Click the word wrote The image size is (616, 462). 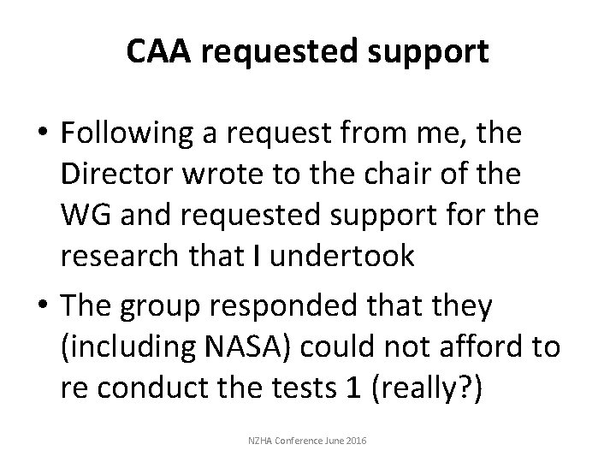pyautogui.click(x=223, y=174)
